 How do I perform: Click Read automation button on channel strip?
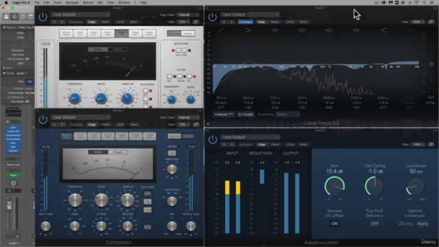13,176
